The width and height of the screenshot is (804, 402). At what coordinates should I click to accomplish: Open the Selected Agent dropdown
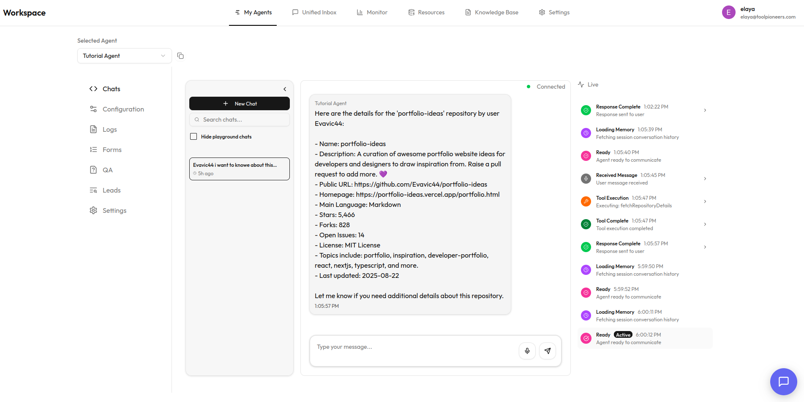124,56
